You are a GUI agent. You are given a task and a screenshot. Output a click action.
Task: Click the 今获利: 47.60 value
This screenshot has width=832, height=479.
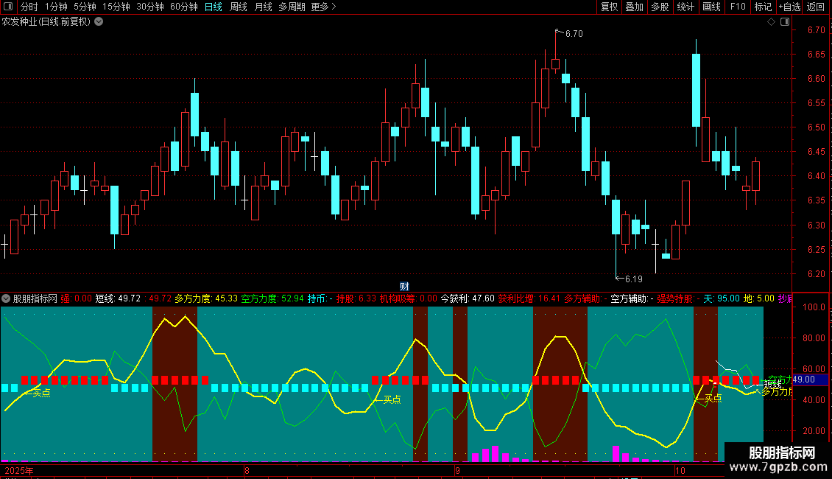tap(468, 298)
